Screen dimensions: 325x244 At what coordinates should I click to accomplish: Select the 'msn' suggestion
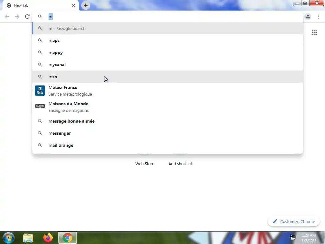point(168,77)
